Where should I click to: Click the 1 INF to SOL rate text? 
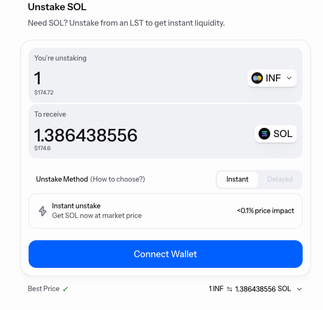click(x=250, y=289)
